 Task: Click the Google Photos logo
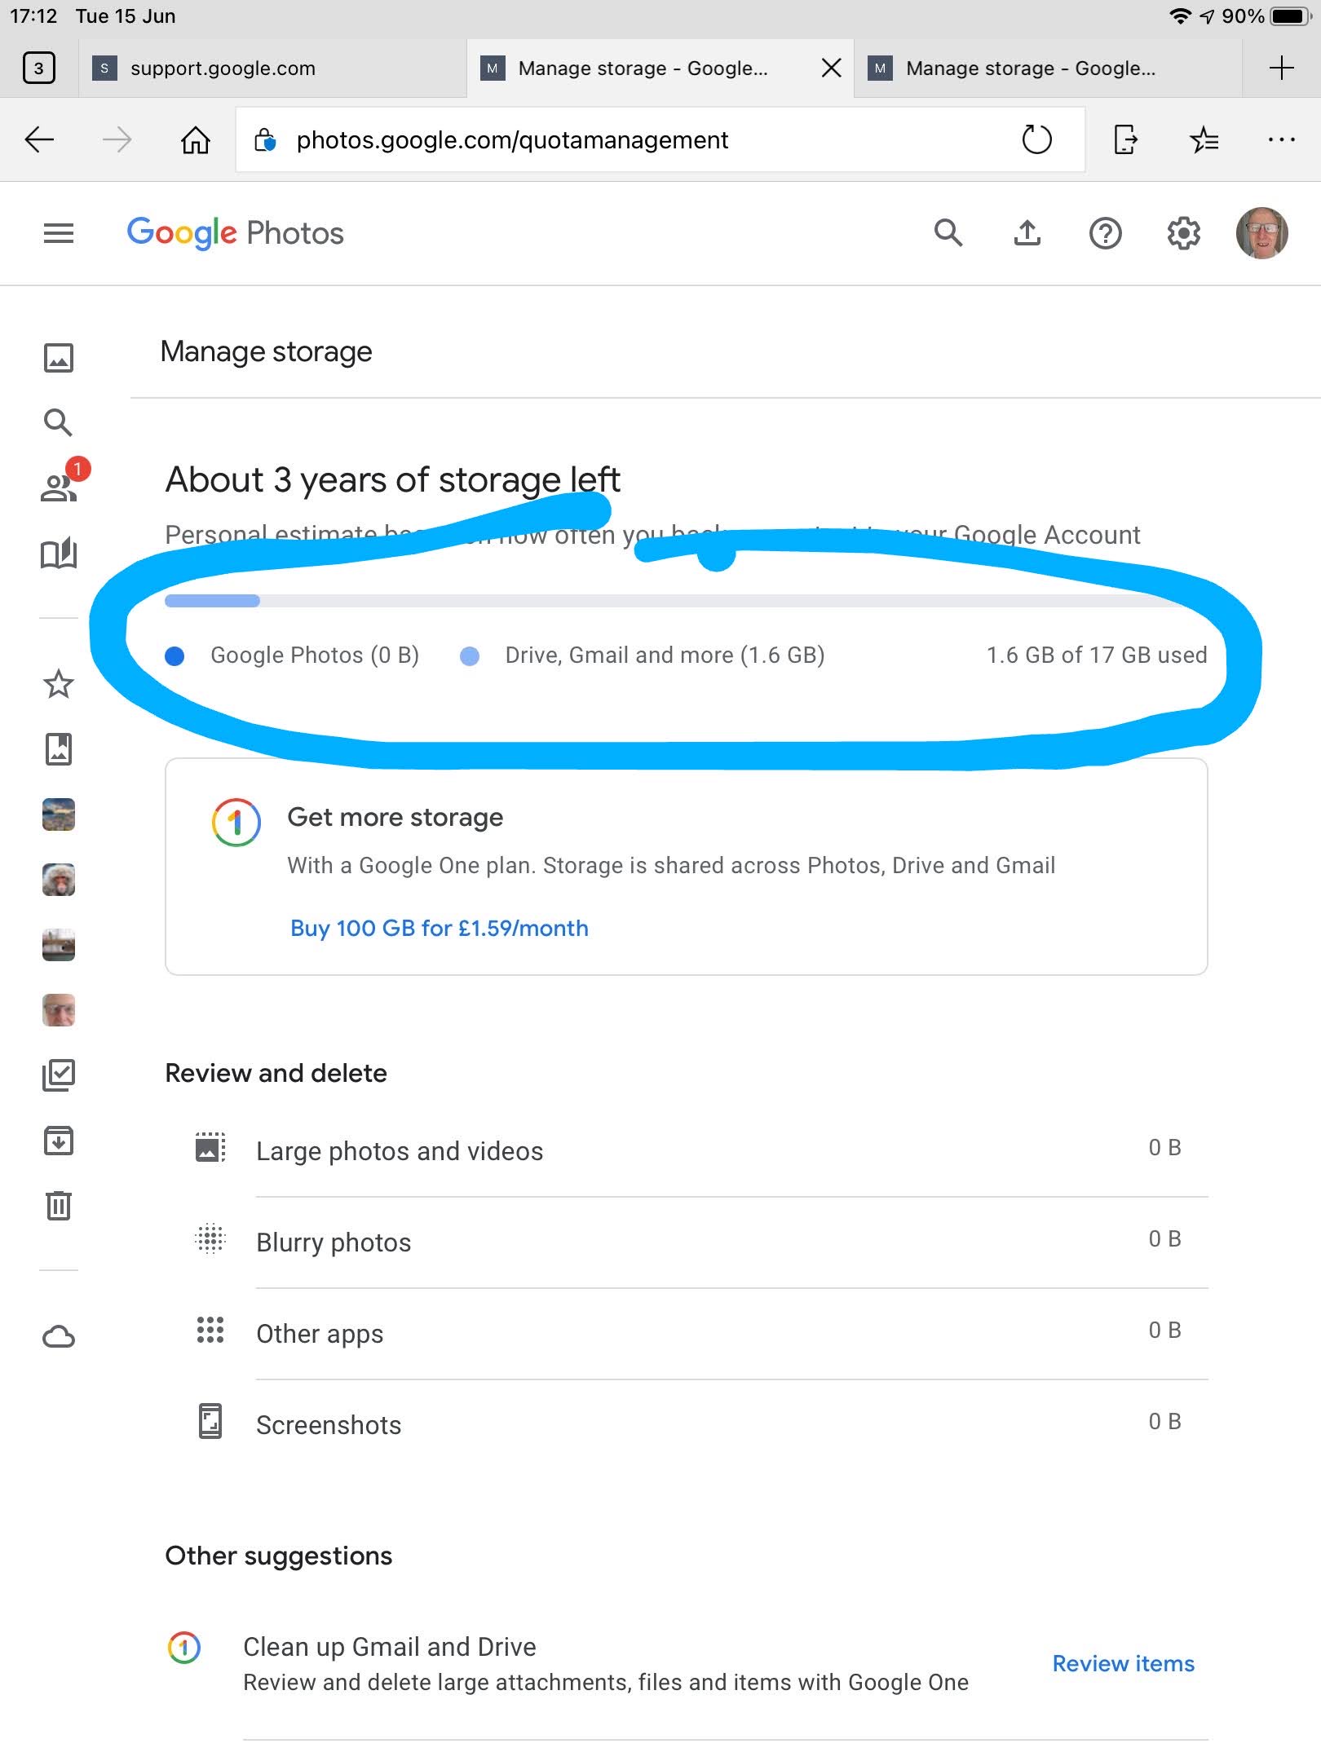tap(236, 233)
